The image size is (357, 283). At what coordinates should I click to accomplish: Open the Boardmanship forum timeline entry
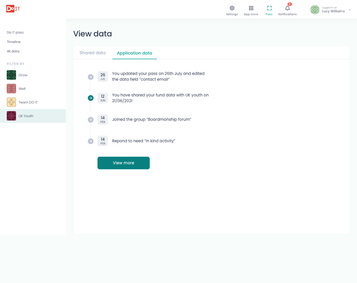(151, 119)
